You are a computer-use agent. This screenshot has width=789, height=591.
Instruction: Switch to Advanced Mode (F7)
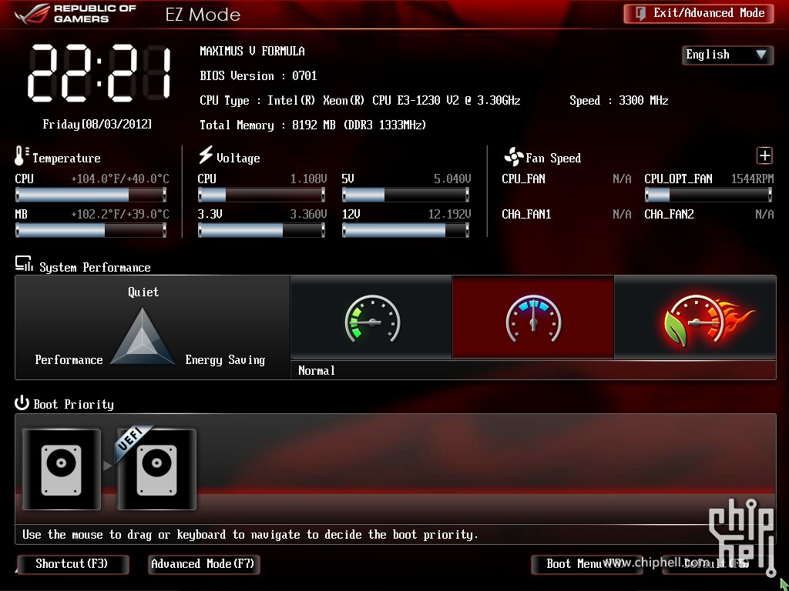203,564
